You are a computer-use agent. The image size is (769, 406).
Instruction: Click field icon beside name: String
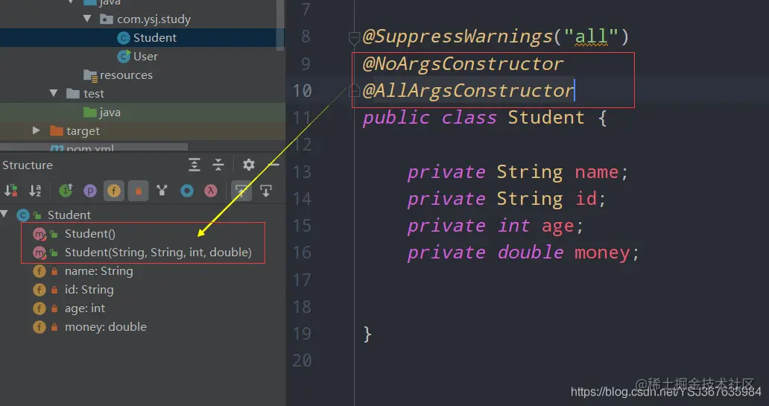(x=39, y=270)
